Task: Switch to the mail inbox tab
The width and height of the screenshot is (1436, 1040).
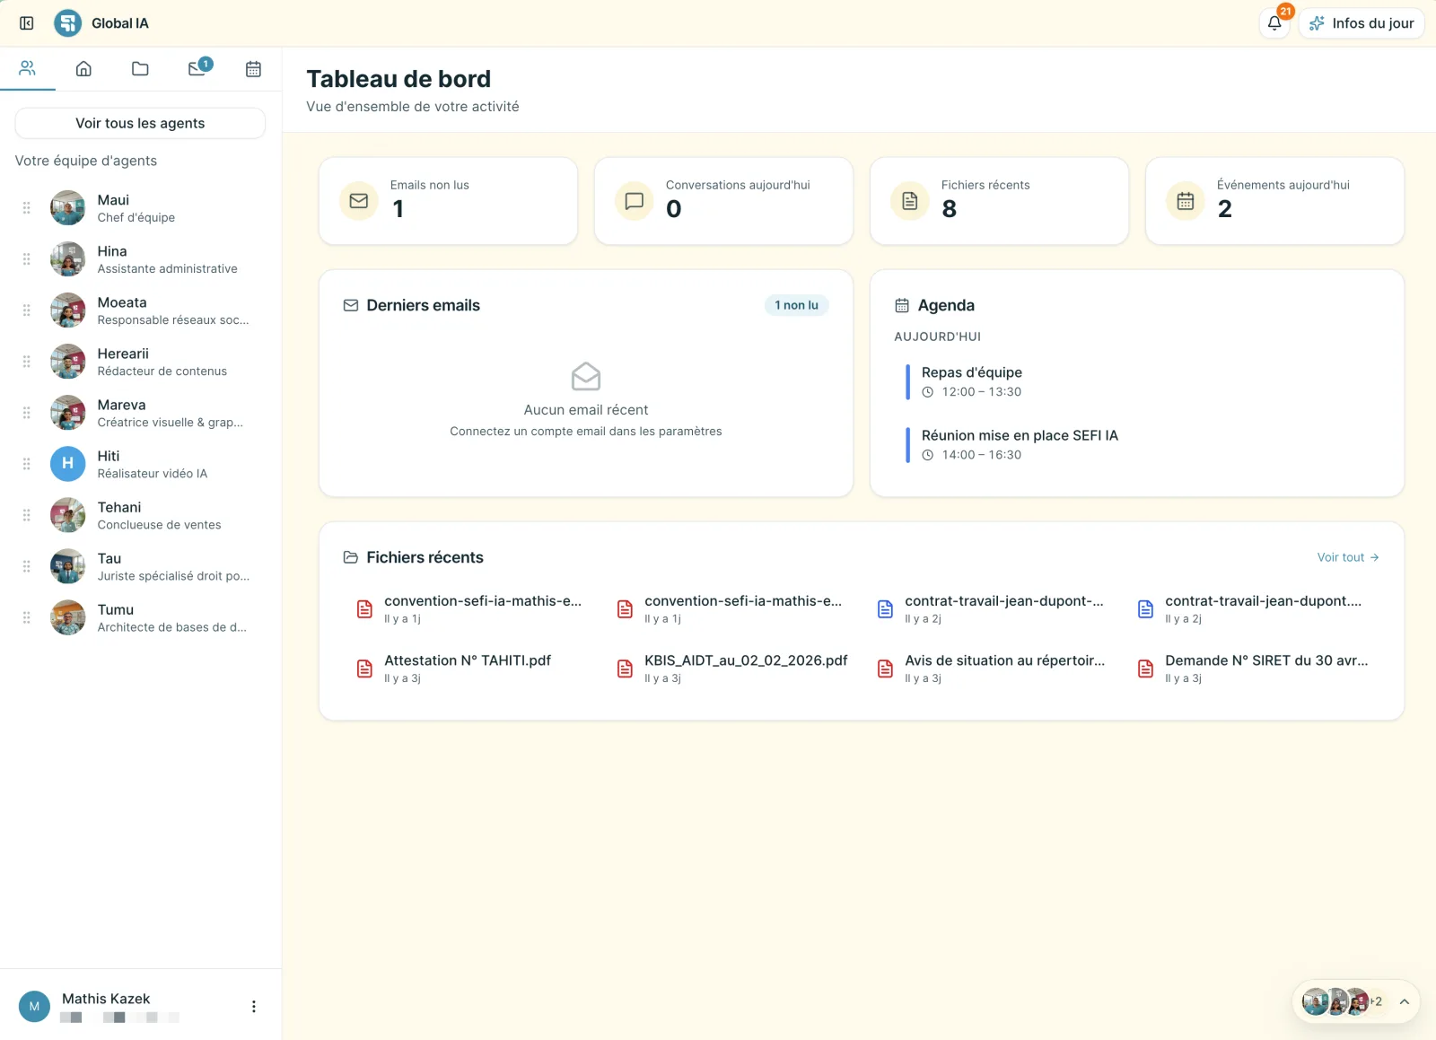Action: (197, 68)
